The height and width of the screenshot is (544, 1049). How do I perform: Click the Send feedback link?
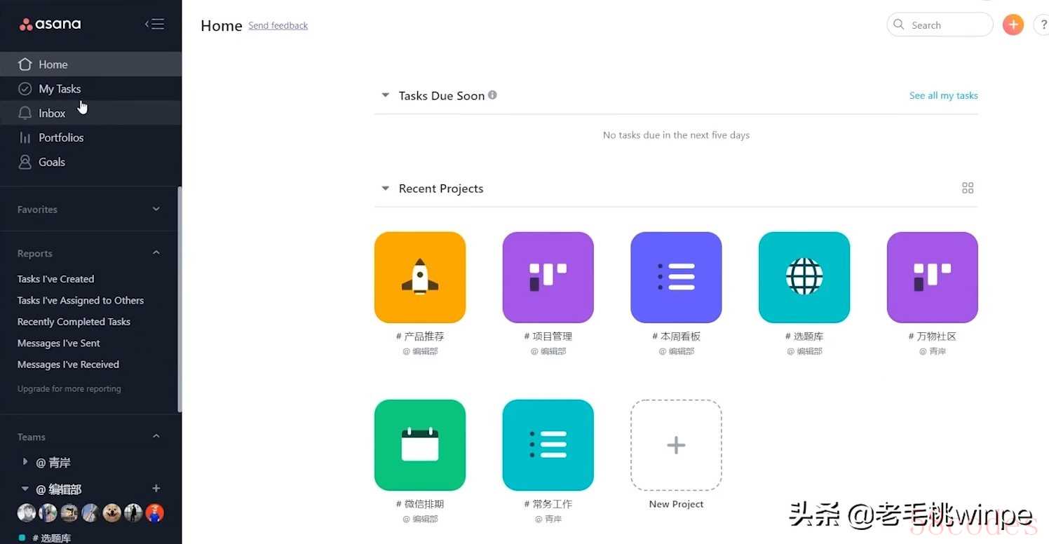point(278,26)
